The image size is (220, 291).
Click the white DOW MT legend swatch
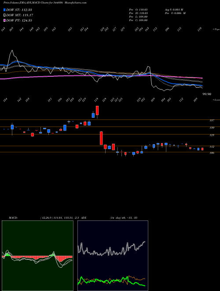tap(4, 15)
